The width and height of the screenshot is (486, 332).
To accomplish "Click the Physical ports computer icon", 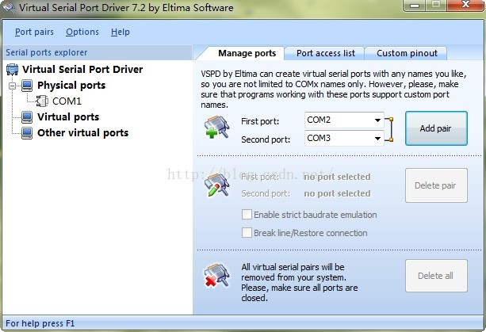I will [x=27, y=86].
